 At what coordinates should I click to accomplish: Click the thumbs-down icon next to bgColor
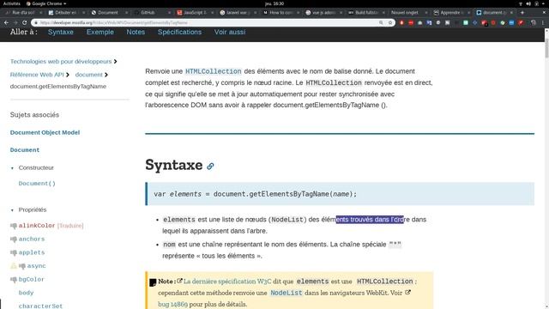point(14,280)
